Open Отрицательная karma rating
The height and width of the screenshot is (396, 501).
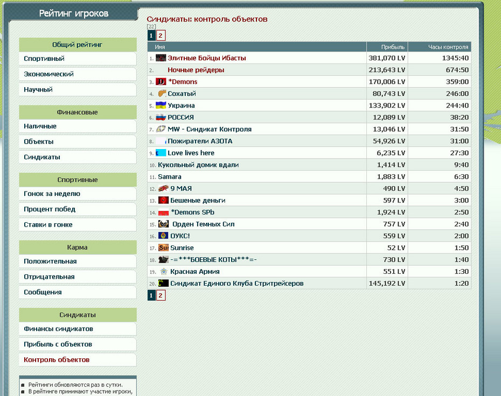click(78, 277)
